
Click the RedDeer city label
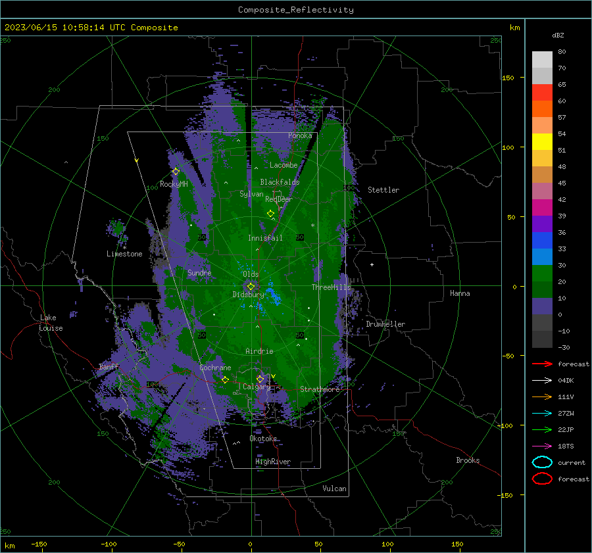coord(279,199)
